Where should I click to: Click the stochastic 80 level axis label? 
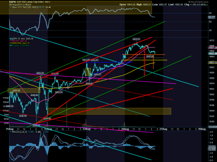210,13
